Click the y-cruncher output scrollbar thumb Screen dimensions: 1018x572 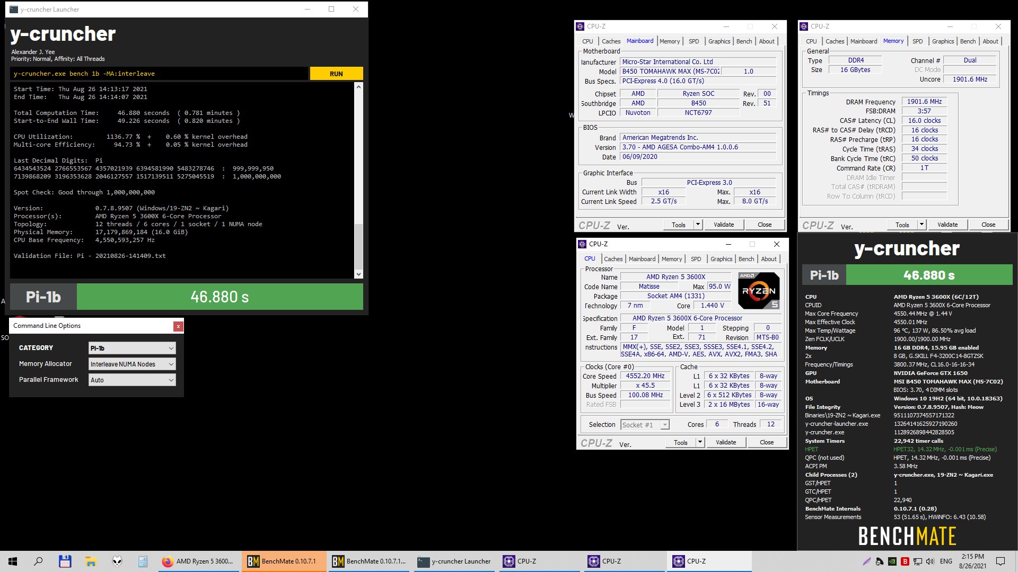(x=358, y=246)
